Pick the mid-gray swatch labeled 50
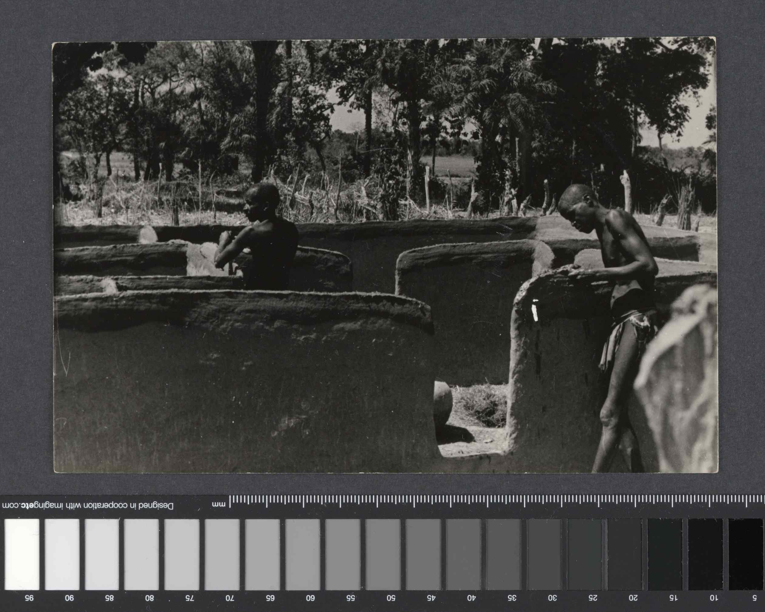The width and height of the screenshot is (765, 612). (383, 554)
